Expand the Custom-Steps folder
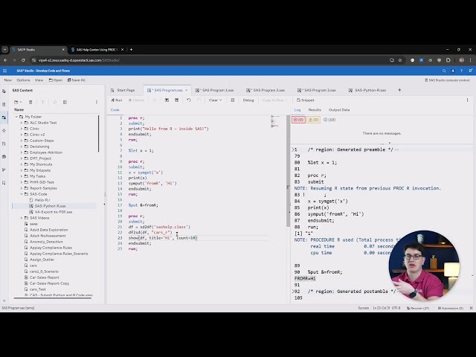 22,141
